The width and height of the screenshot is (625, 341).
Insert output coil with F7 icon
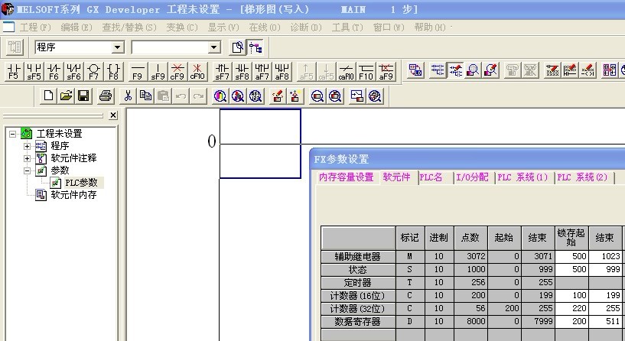pyautogui.click(x=93, y=71)
